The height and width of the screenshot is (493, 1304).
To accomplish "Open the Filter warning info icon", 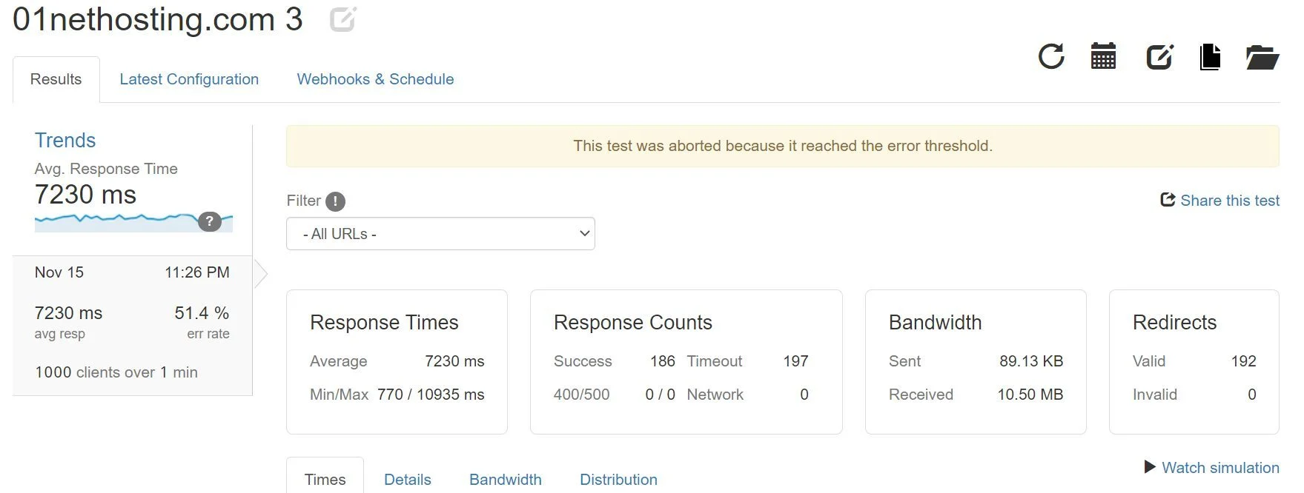I will point(335,201).
